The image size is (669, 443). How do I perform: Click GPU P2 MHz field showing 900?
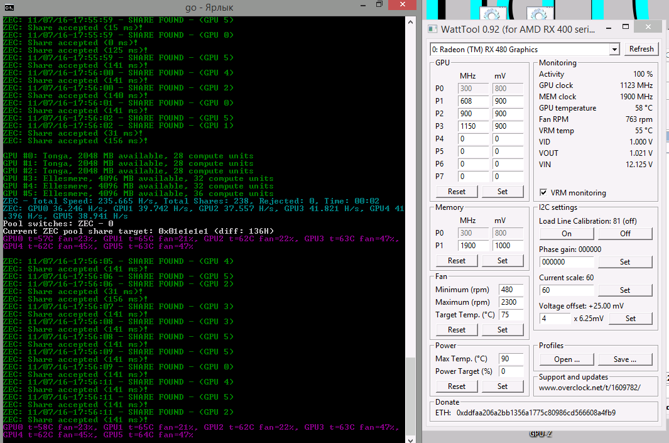(474, 114)
